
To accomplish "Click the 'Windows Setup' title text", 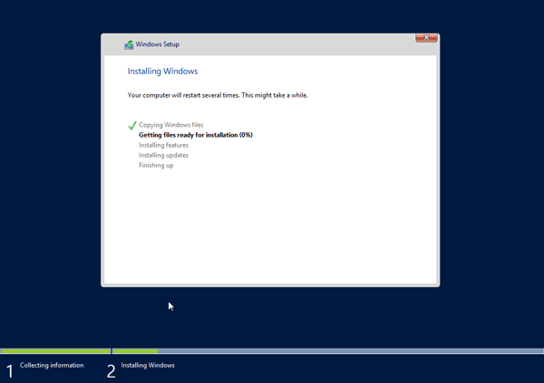I will click(x=157, y=44).
